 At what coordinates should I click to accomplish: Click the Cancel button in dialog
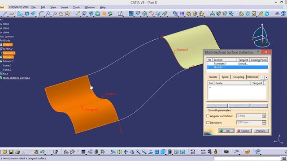(x=244, y=131)
